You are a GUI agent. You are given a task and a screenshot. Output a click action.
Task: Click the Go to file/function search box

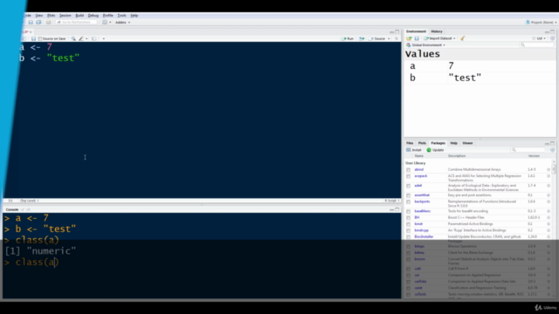click(x=76, y=22)
